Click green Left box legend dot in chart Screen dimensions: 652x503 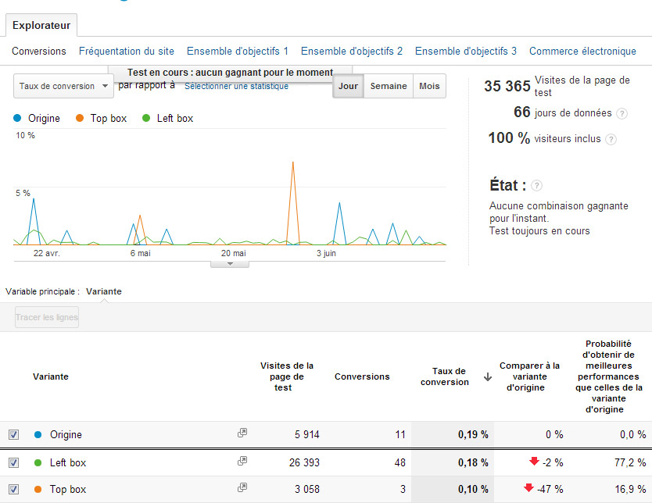[146, 119]
